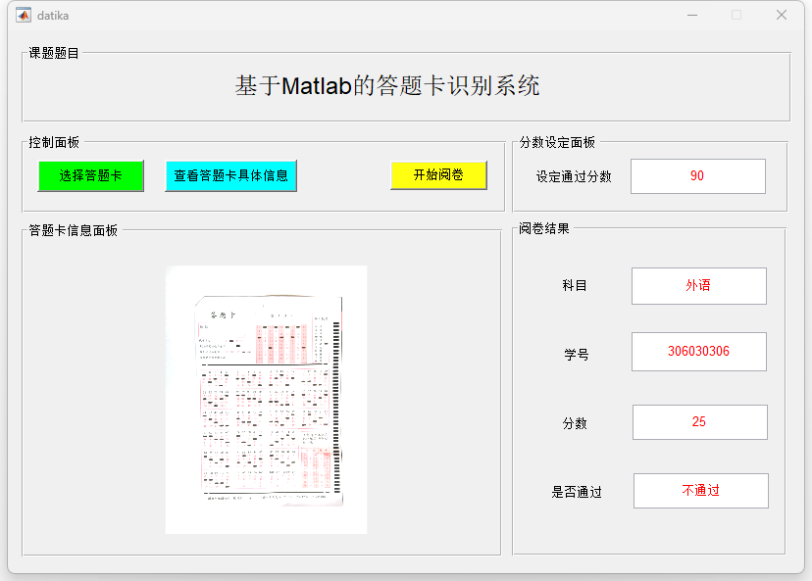The image size is (812, 581).
Task: Start grading with 开始阅卷 button
Action: (438, 174)
